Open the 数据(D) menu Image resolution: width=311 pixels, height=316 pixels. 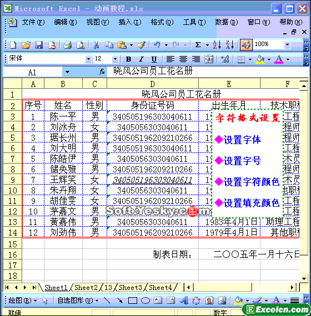tap(227, 22)
